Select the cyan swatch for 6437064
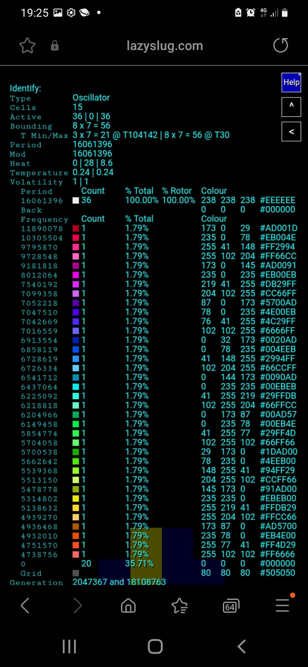Viewport: 308px width, 667px height. [76, 387]
